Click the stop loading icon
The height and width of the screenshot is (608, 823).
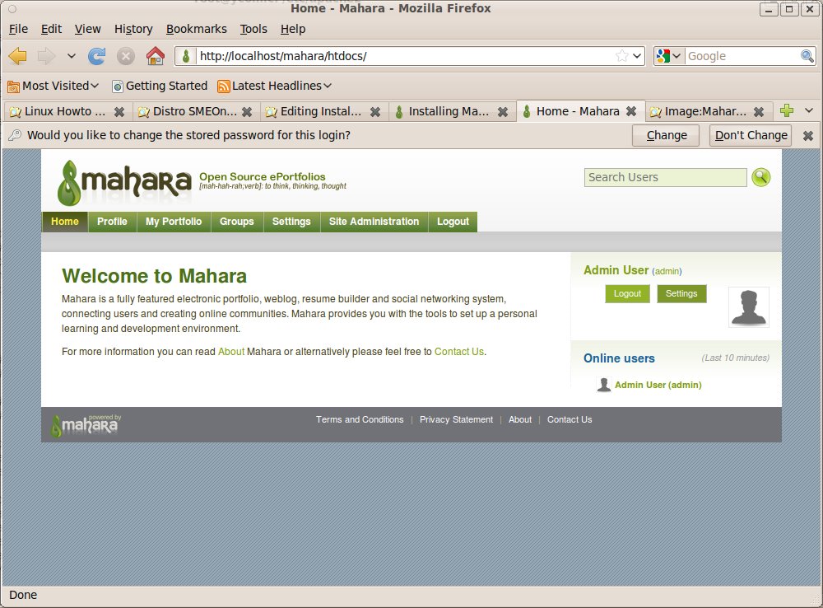click(x=125, y=56)
